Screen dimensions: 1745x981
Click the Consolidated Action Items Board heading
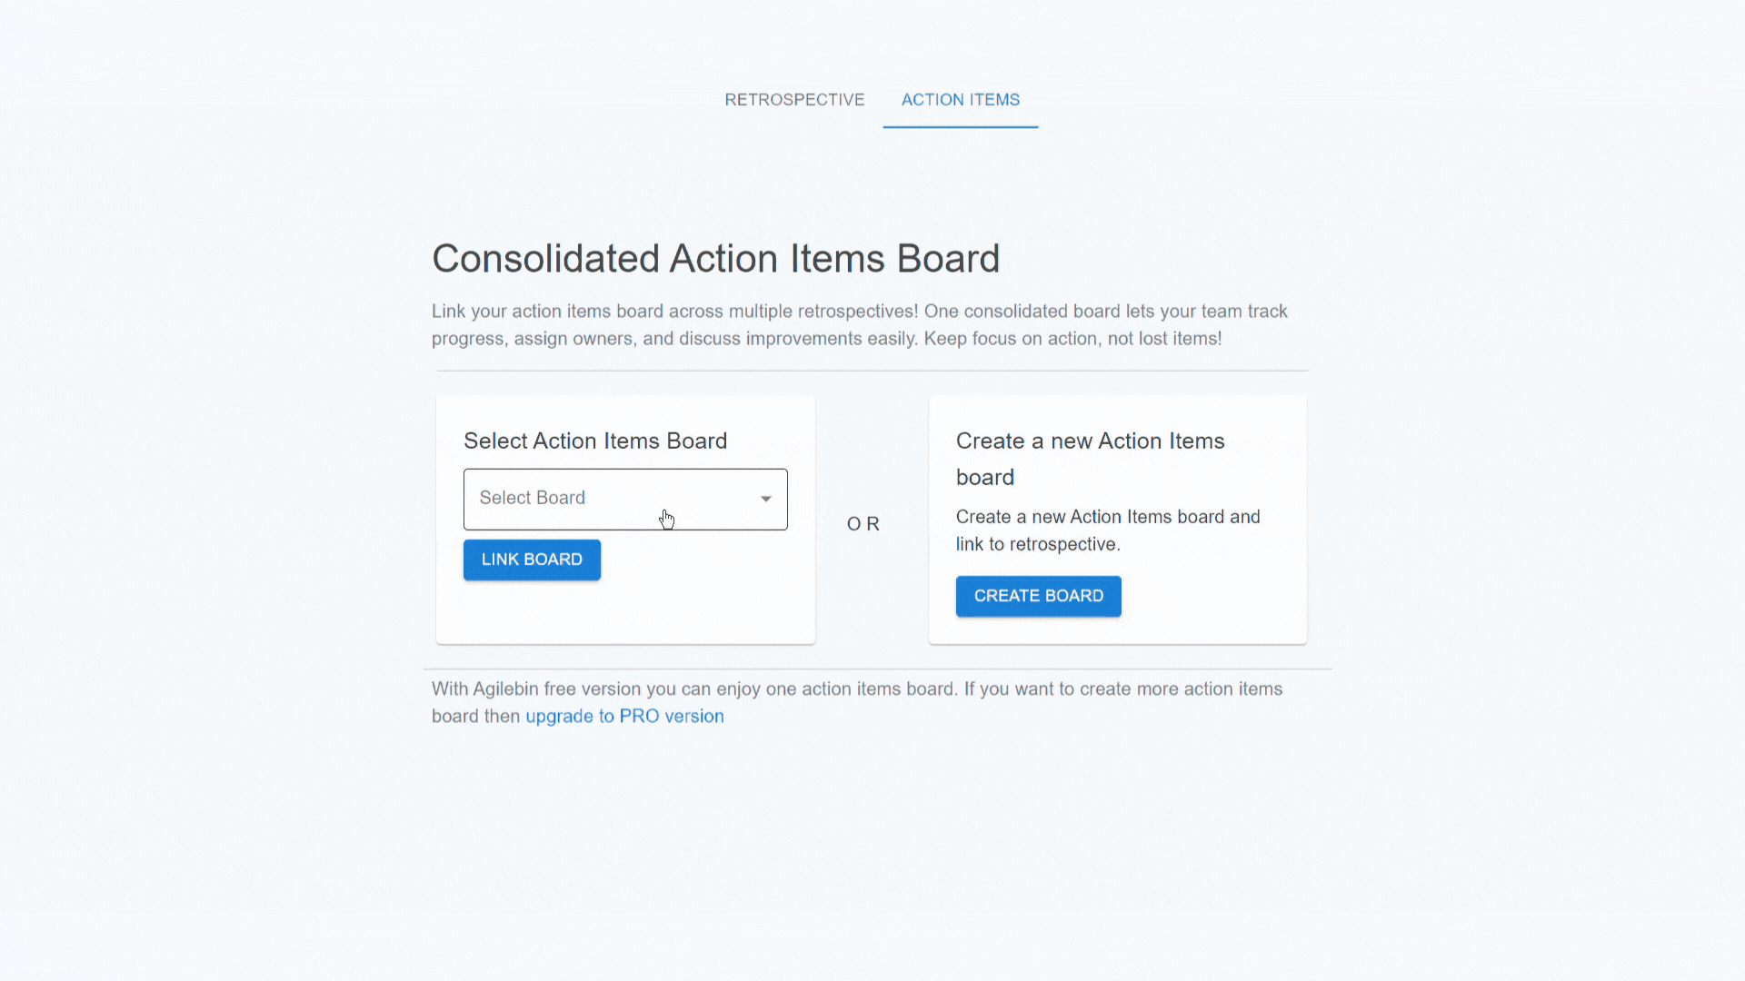[716, 258]
